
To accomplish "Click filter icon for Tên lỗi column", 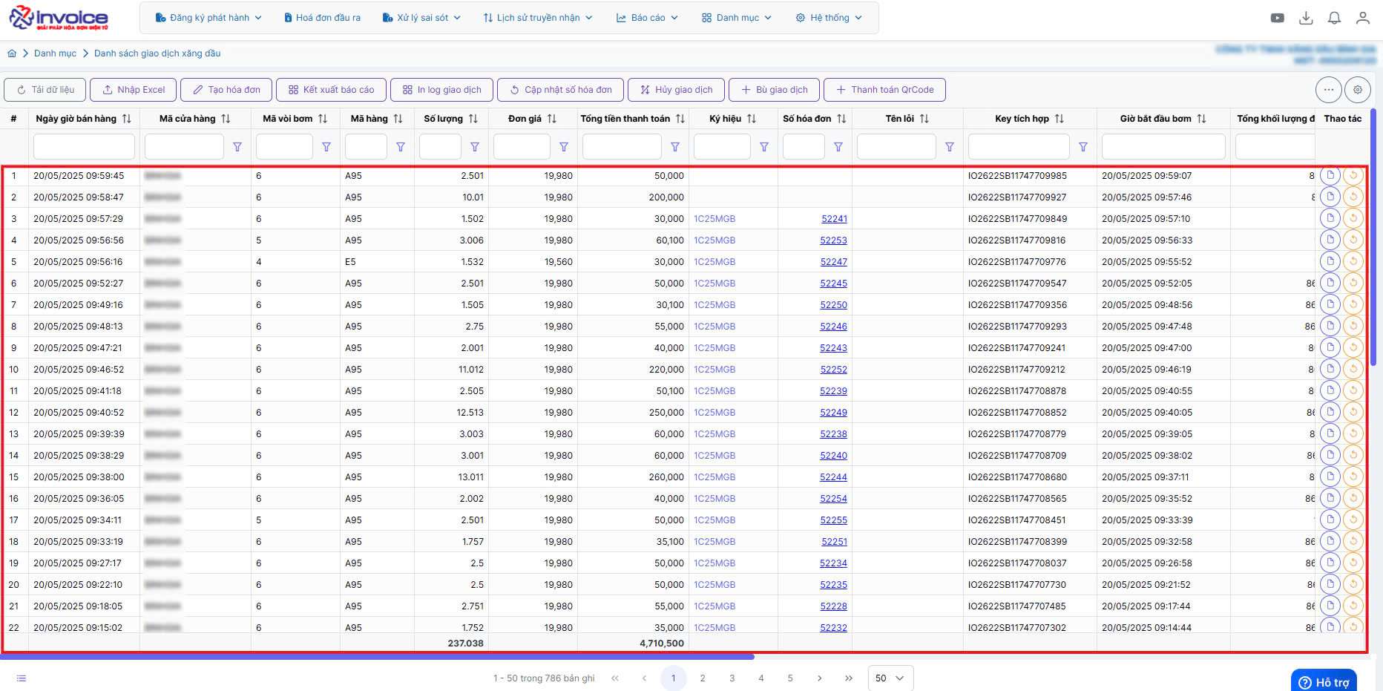I will (x=950, y=147).
